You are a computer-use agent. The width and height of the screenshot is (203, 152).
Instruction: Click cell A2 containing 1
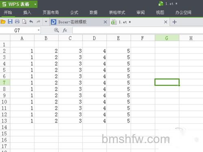(x=22, y=51)
